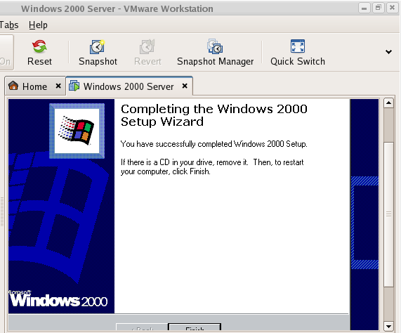Select the Windows 2000 Server tab
The height and width of the screenshot is (333, 401).
click(x=129, y=86)
